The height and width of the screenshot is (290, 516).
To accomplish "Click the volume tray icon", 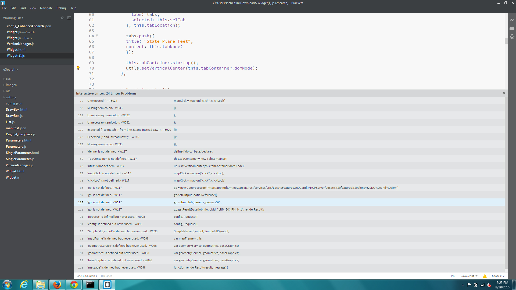I will click(x=489, y=285).
